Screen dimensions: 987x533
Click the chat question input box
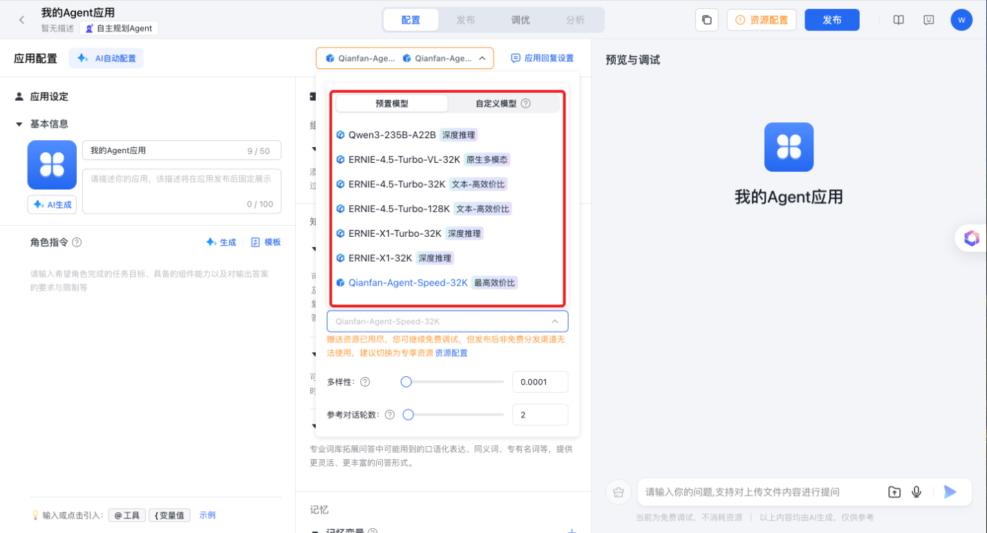(x=760, y=492)
